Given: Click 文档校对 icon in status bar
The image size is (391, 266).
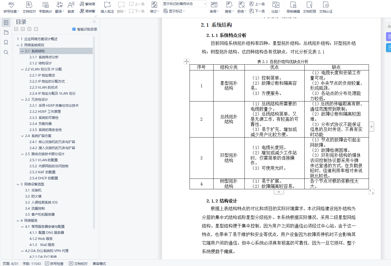Looking at the screenshot, I should coord(71,264).
